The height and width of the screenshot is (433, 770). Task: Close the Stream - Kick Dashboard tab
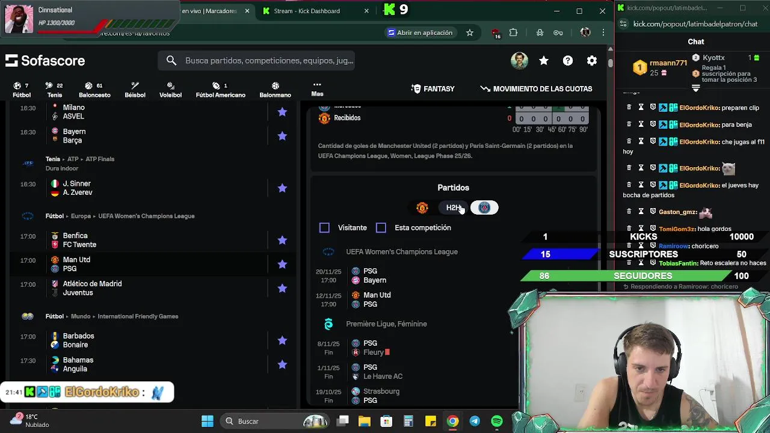tap(366, 11)
